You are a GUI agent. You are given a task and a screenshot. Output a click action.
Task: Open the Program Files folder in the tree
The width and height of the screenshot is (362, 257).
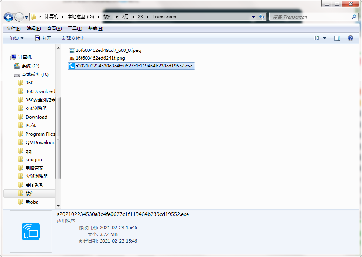40,134
